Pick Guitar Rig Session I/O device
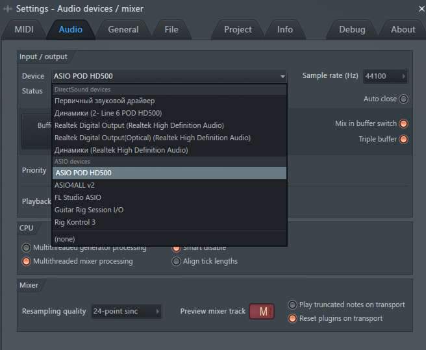 coord(89,210)
